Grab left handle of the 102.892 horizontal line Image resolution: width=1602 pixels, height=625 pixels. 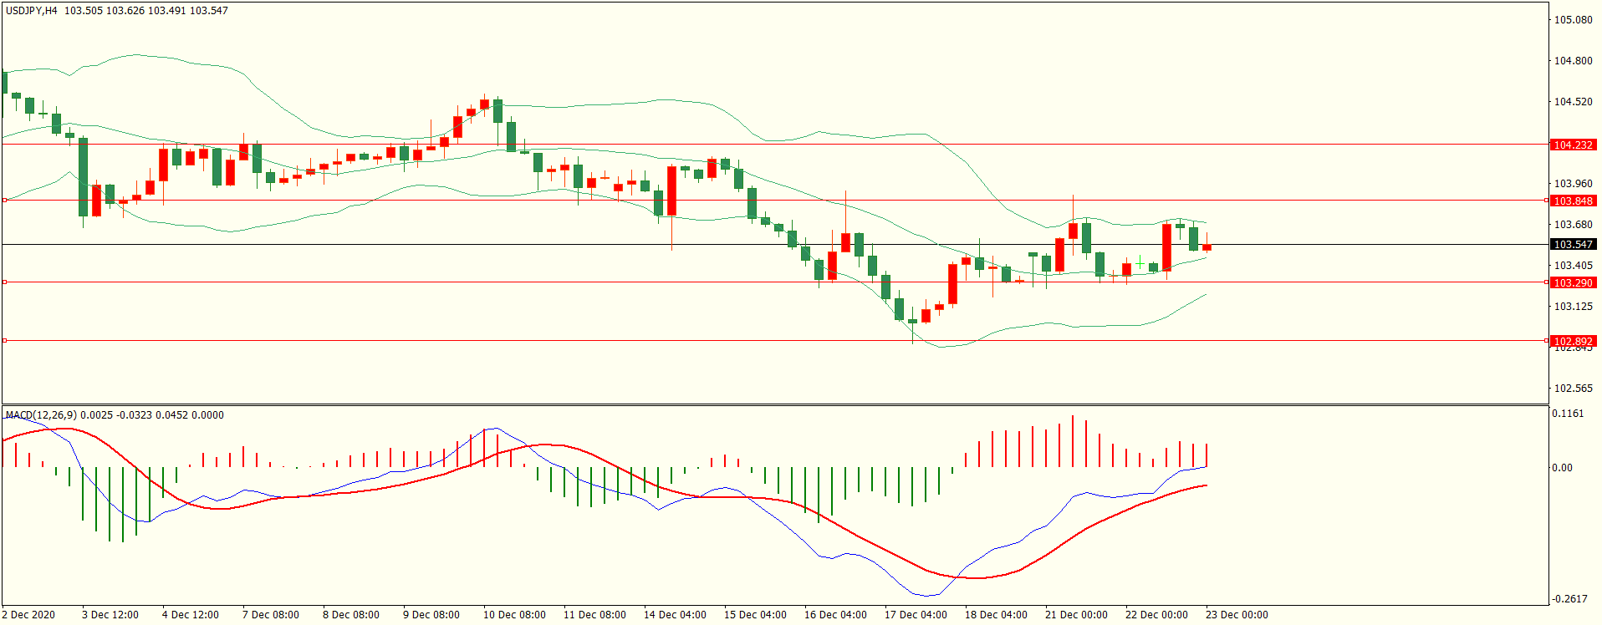(x=5, y=341)
